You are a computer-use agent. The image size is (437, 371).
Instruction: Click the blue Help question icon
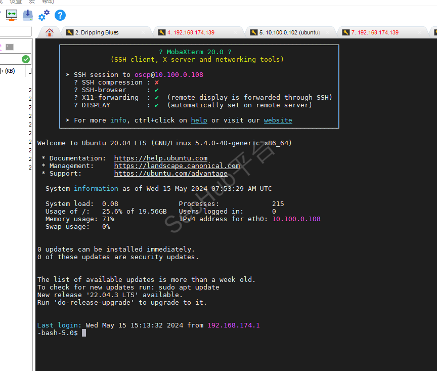[60, 15]
